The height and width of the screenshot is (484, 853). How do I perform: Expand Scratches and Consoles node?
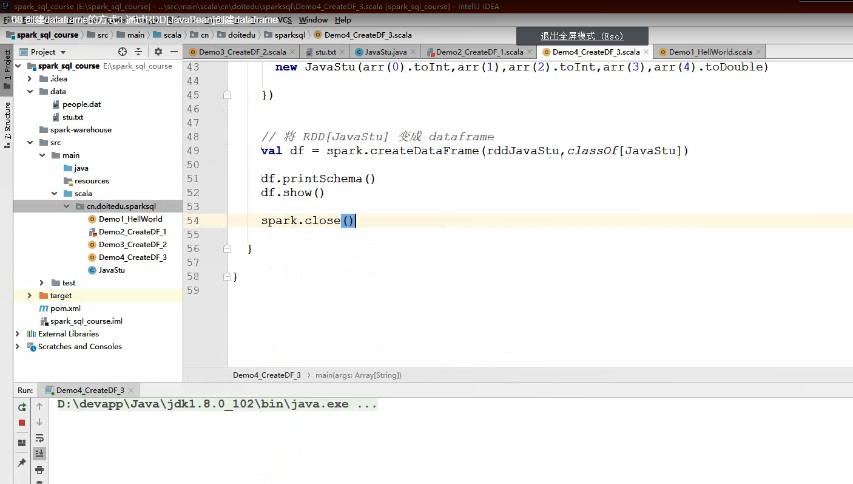(x=18, y=347)
